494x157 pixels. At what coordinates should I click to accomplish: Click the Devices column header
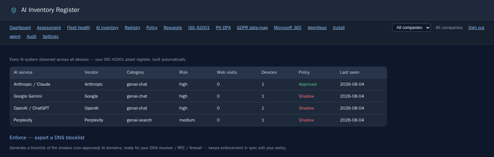pyautogui.click(x=269, y=72)
